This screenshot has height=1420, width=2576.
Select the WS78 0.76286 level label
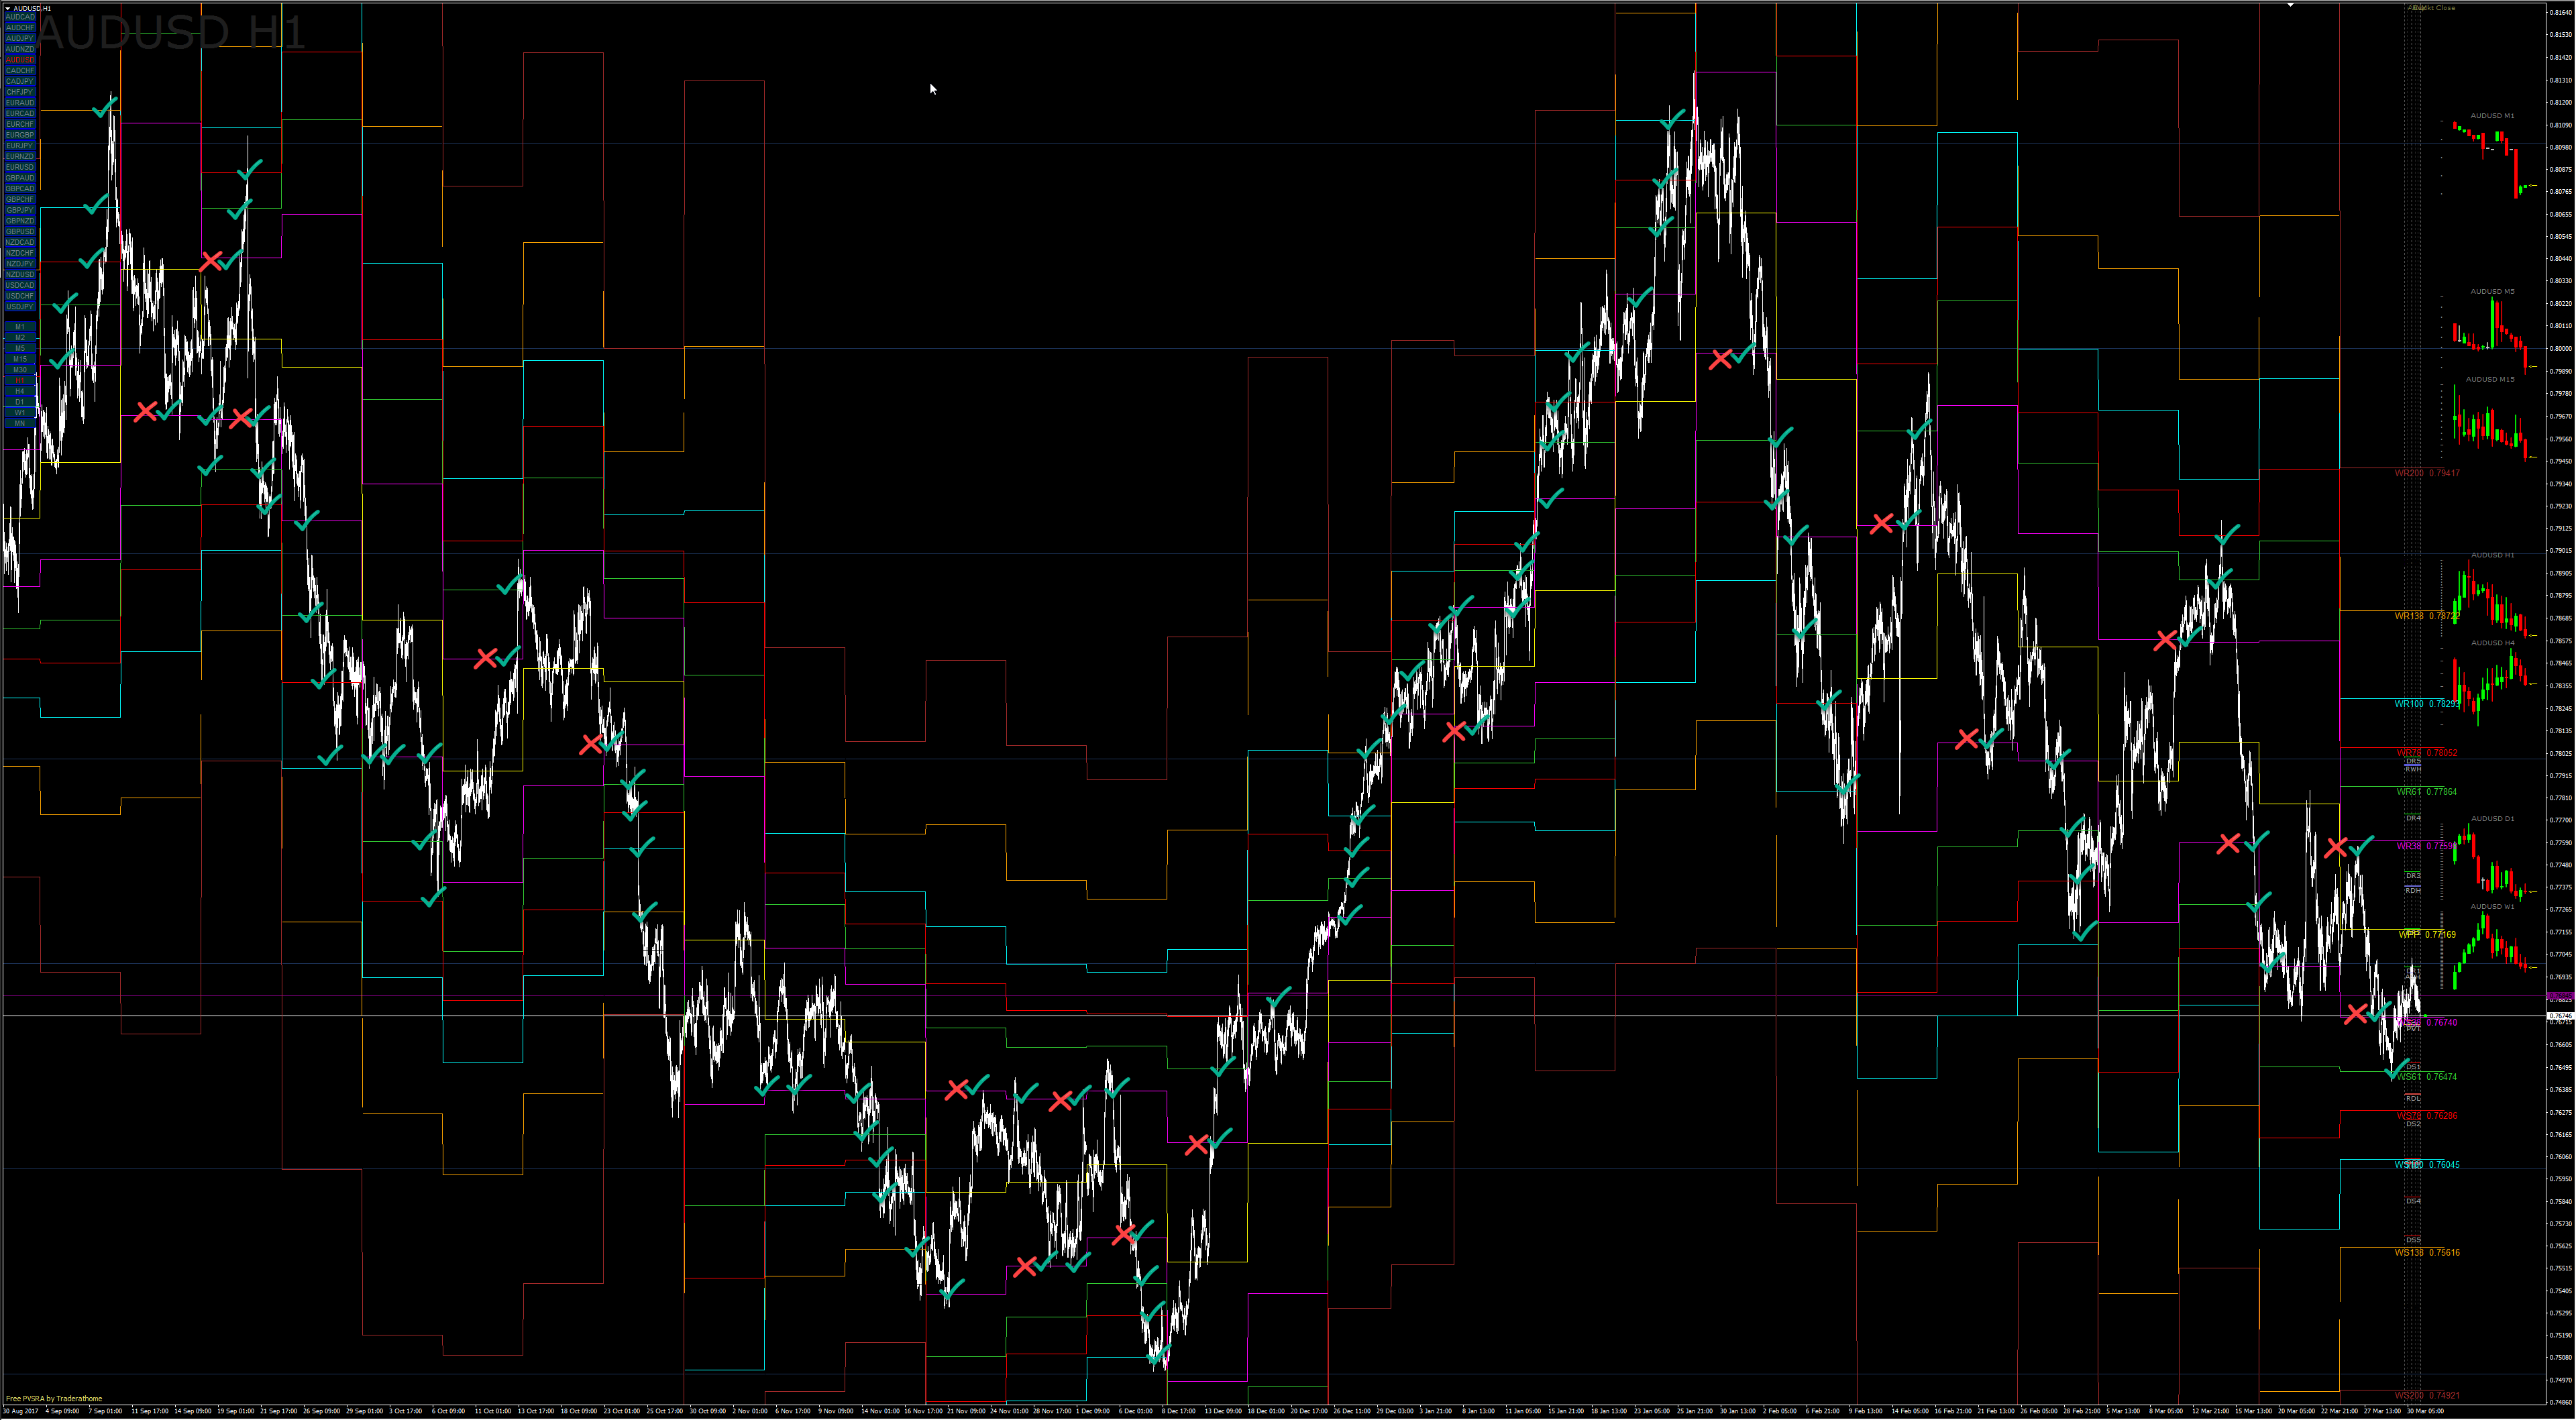(x=2427, y=1116)
